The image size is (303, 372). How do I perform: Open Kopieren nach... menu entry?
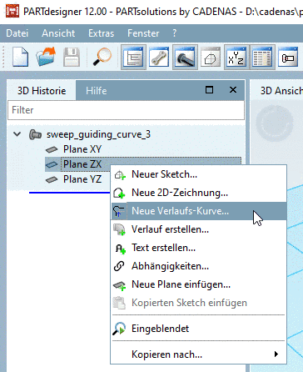pyautogui.click(x=199, y=354)
